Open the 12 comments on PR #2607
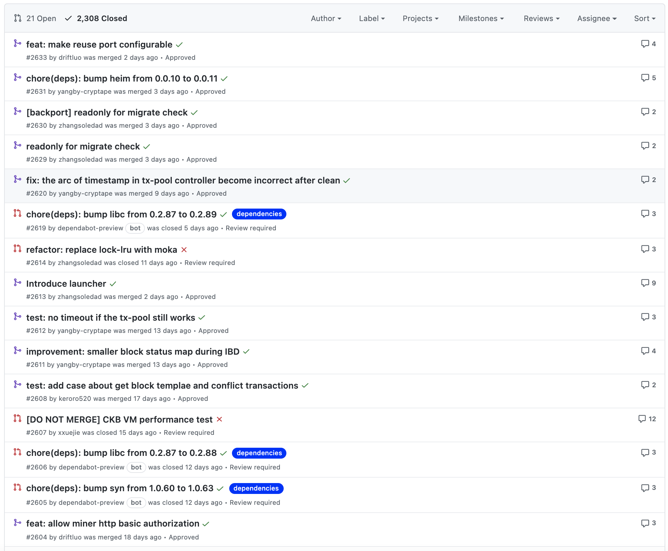668x551 pixels. coord(647,419)
